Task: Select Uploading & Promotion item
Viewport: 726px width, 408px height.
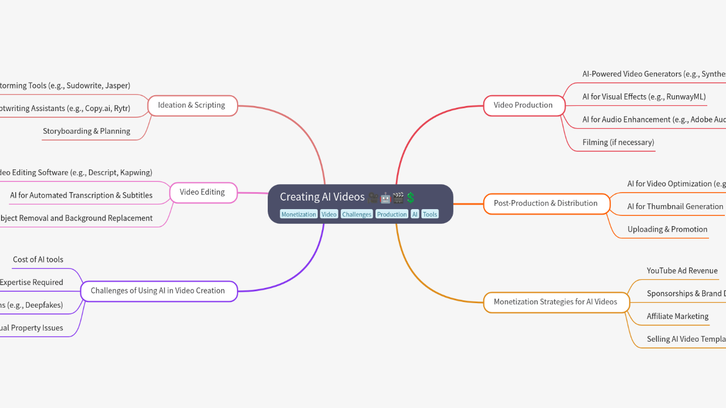Action: [668, 229]
